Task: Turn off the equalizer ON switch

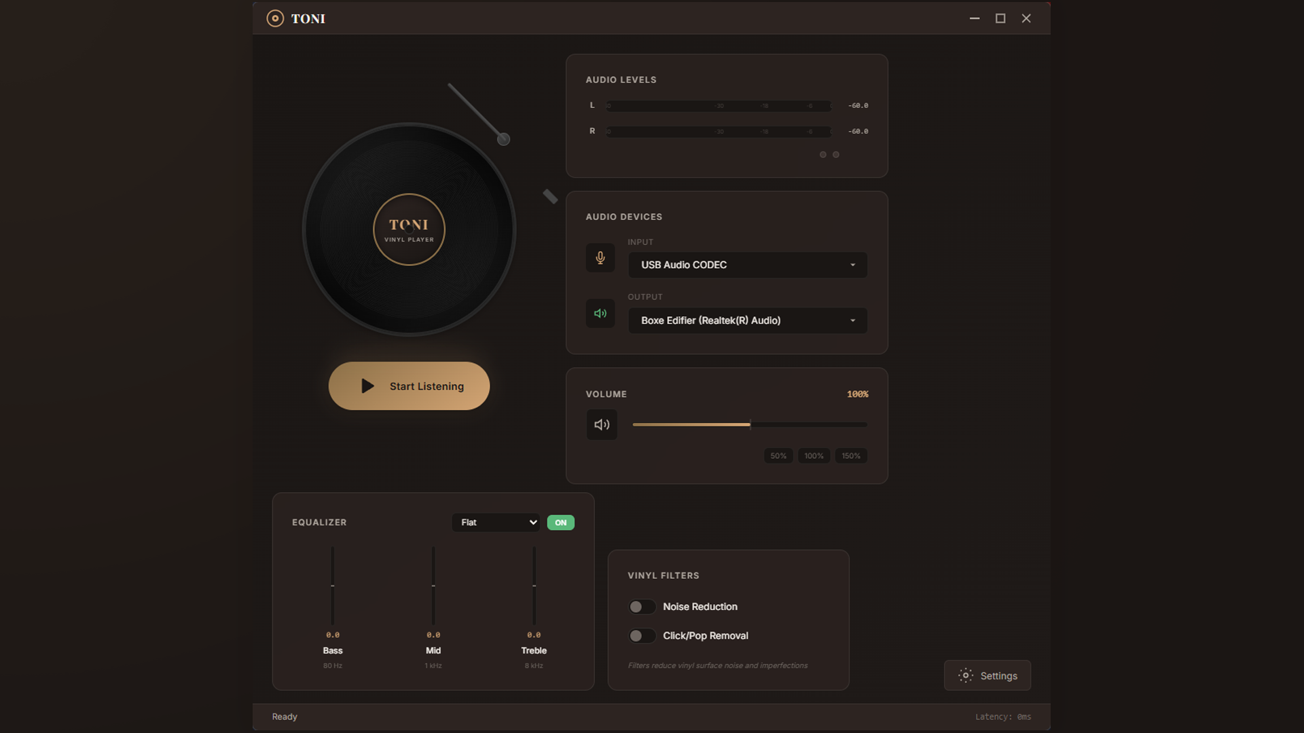Action: [560, 522]
